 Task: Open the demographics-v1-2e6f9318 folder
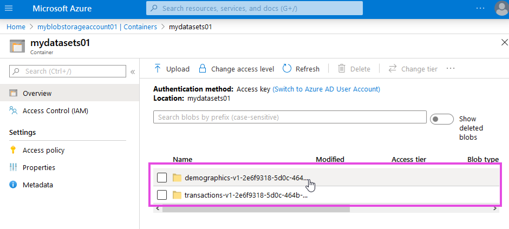246,178
